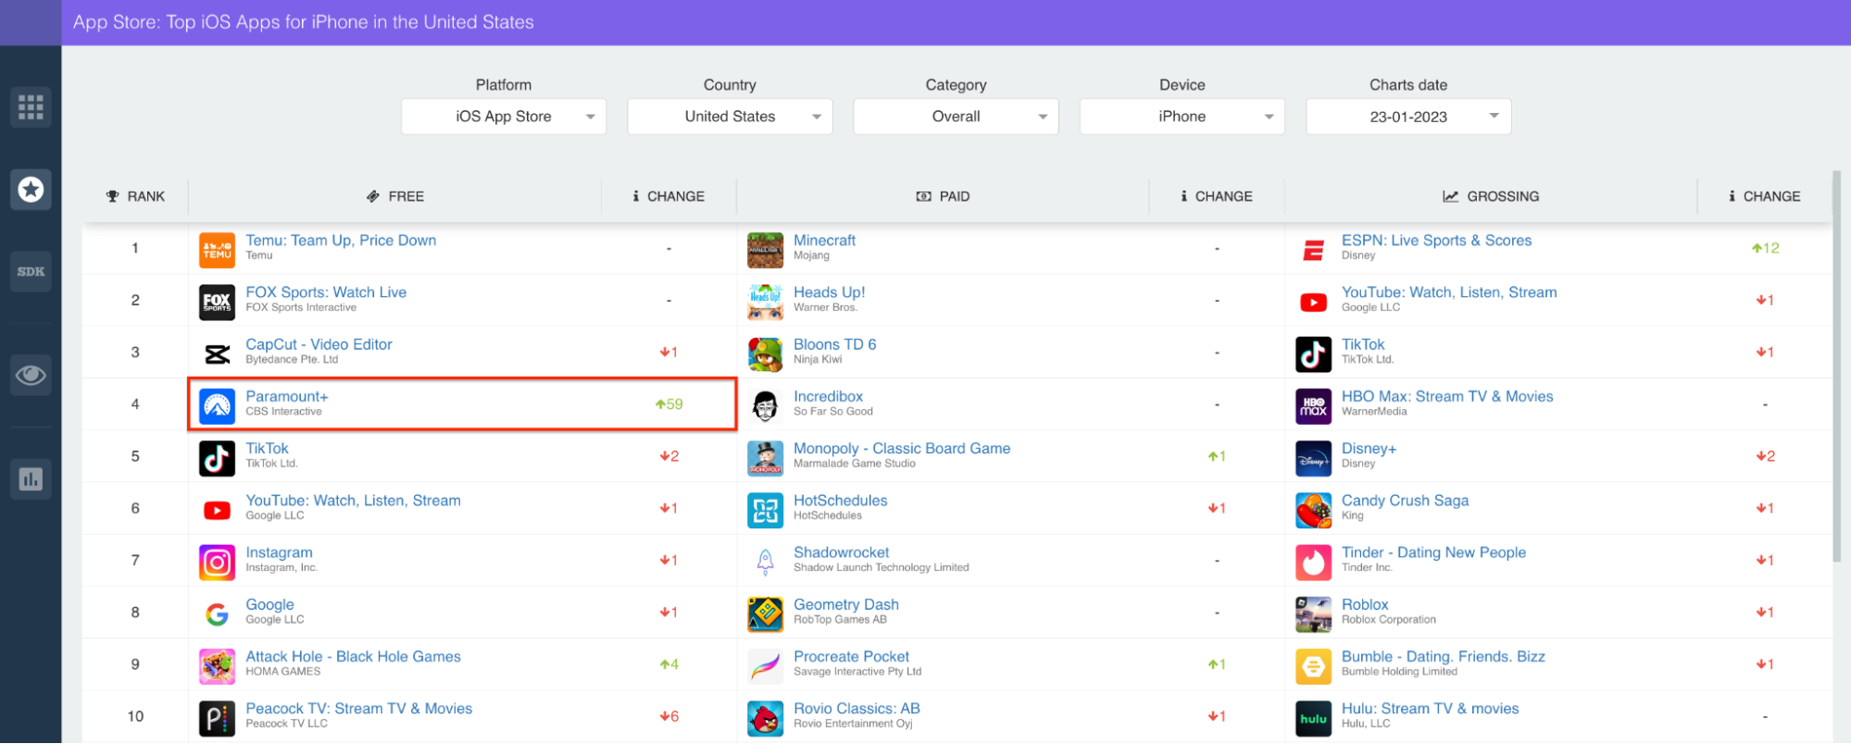Click the Bumble Holding Limited publisher text
1851x744 pixels.
click(x=1399, y=672)
